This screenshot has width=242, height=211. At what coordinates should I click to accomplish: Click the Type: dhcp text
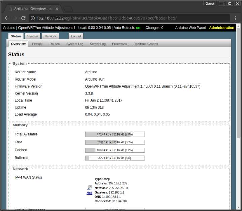tap(102, 179)
